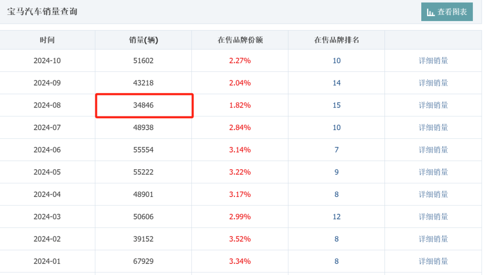Open 详细销量 link for 2024-02
Image resolution: width=484 pixels, height=275 pixels.
tap(433, 239)
